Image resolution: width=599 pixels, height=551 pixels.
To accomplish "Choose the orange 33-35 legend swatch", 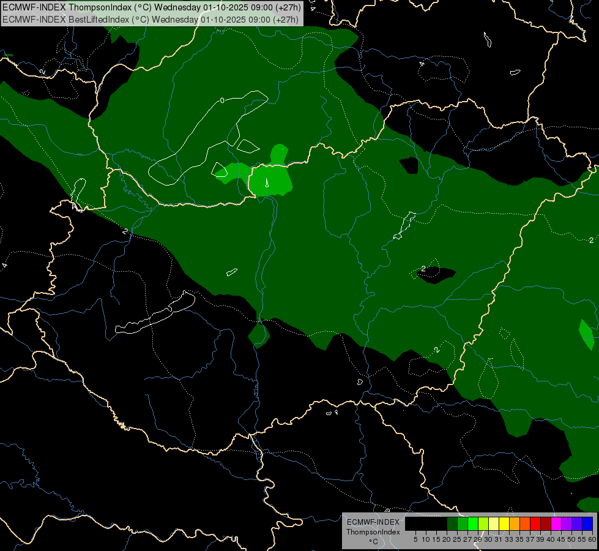I will (515, 523).
